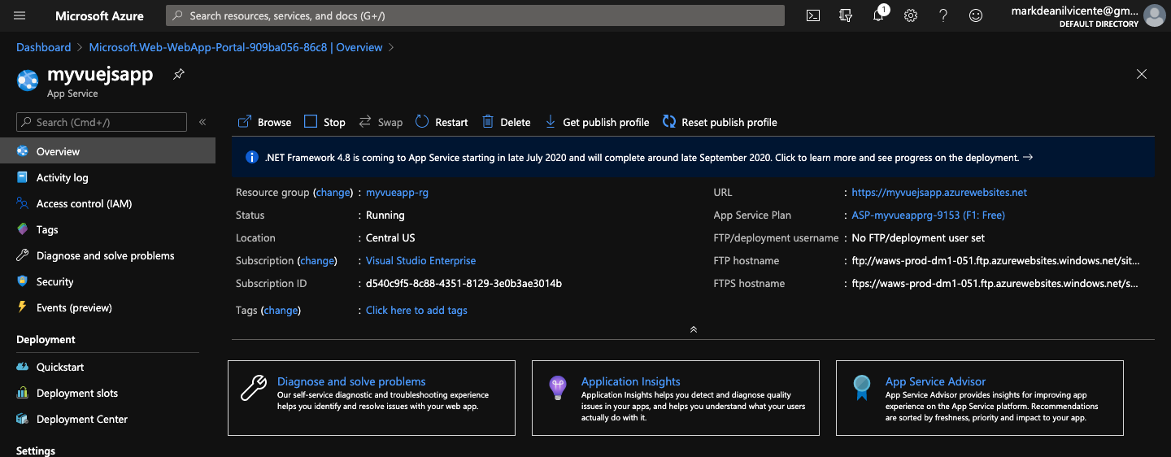Click the Overview icon in the sidebar

(22, 151)
